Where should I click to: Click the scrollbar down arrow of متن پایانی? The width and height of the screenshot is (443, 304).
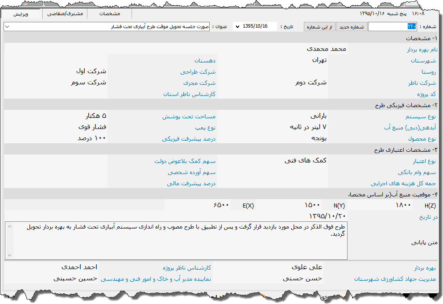pyautogui.click(x=9, y=256)
